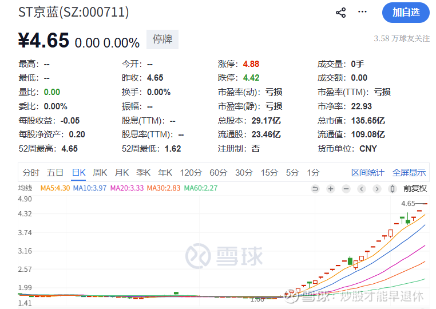
Task: Open 区间统计 range statistics
Action: (367, 173)
